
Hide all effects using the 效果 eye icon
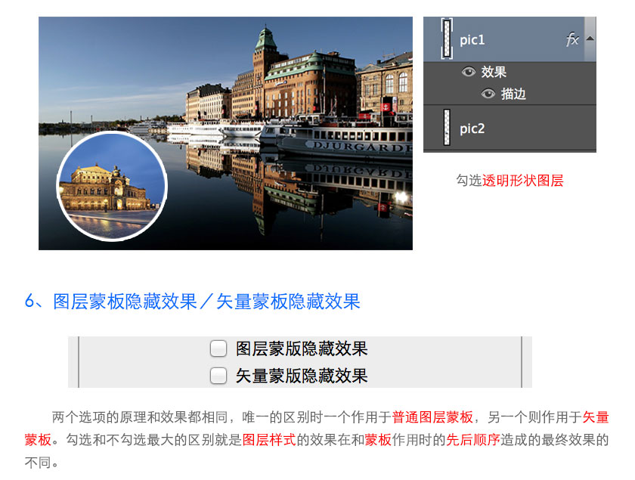(x=469, y=73)
